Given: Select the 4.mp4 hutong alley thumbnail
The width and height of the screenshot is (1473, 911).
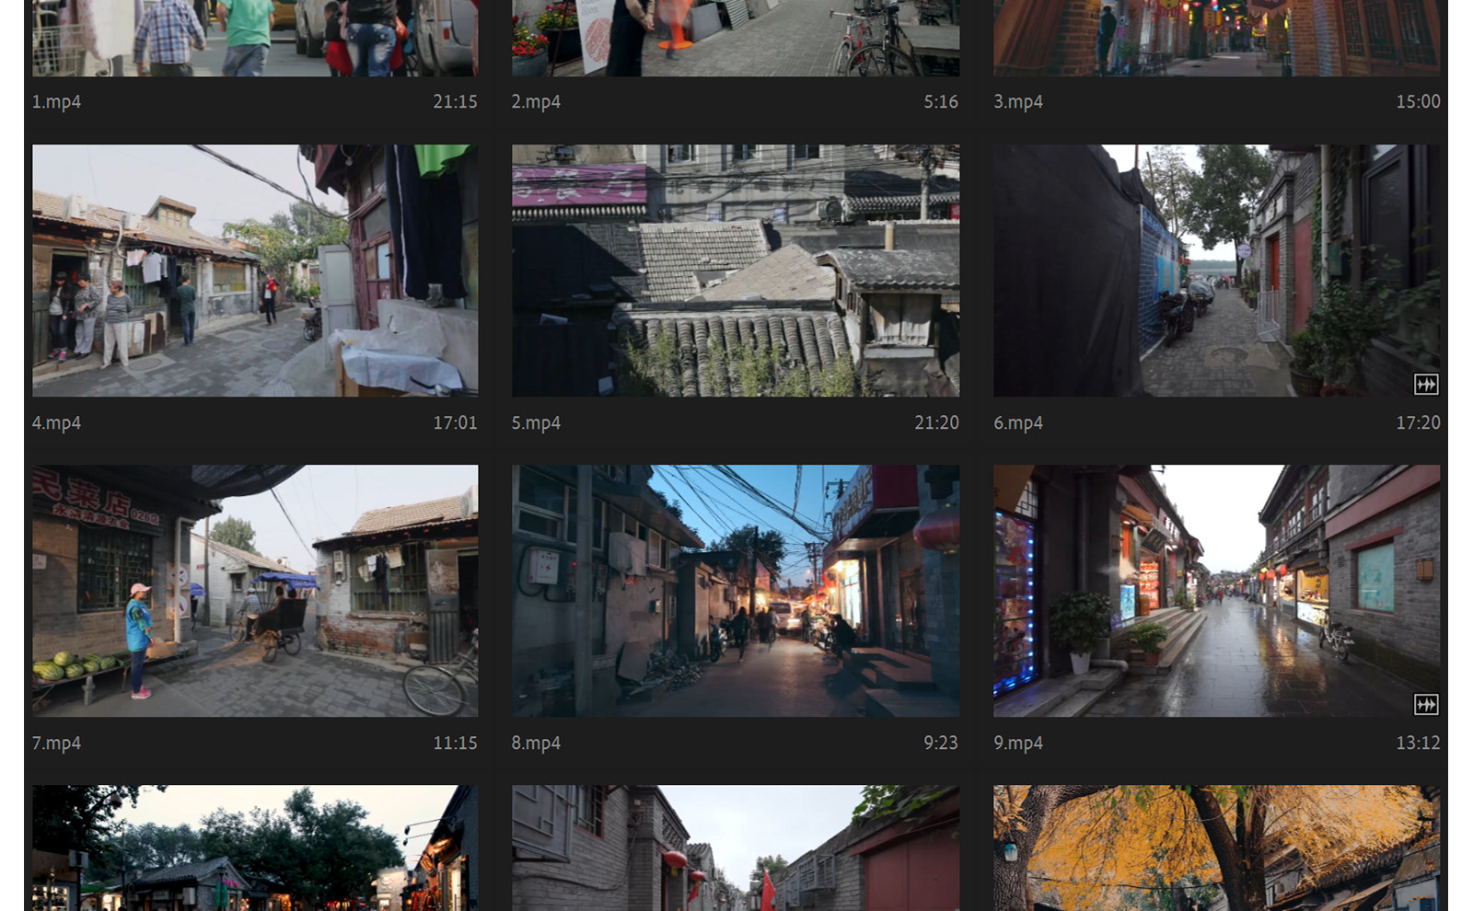Looking at the screenshot, I should (255, 271).
